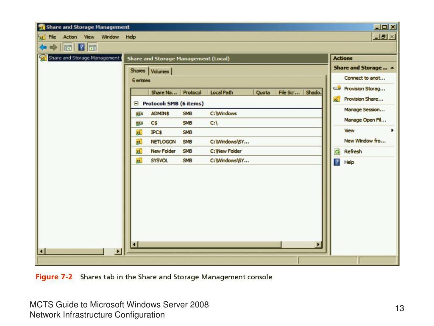Click the Manage Sessions action
This screenshot has width=434, height=326.
pos(364,110)
